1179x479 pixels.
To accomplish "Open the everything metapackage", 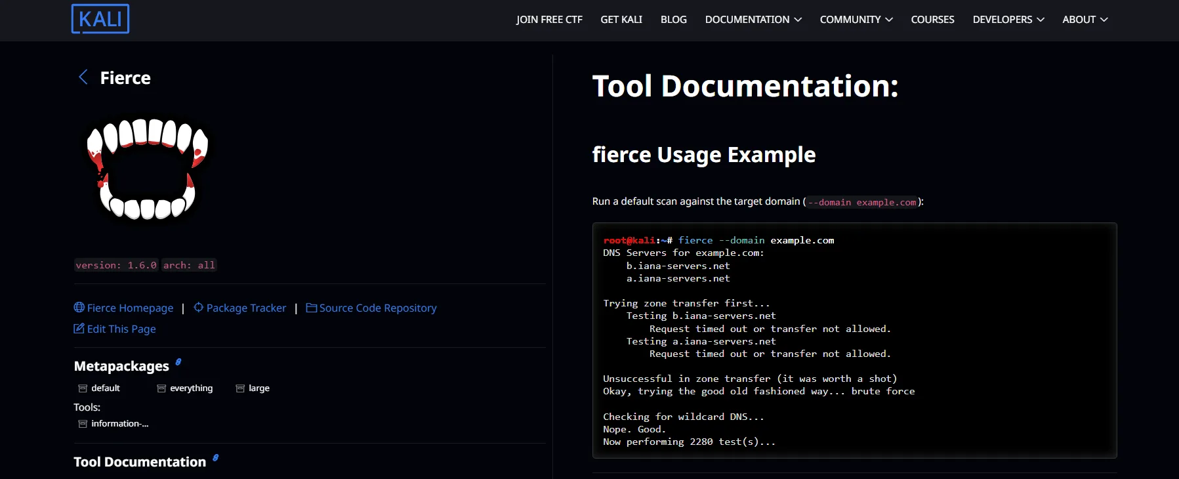I will point(191,388).
